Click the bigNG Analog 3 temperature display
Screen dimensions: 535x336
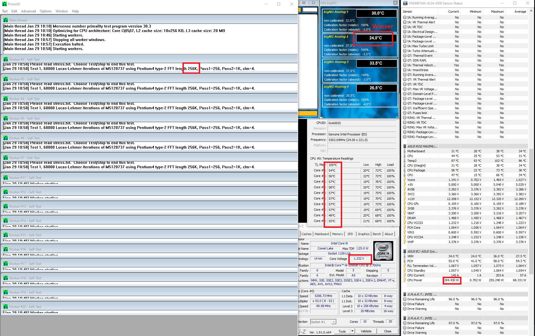[x=377, y=63]
